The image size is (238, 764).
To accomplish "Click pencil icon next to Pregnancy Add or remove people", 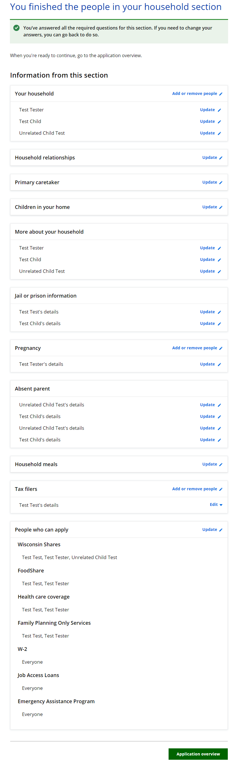I will point(221,348).
